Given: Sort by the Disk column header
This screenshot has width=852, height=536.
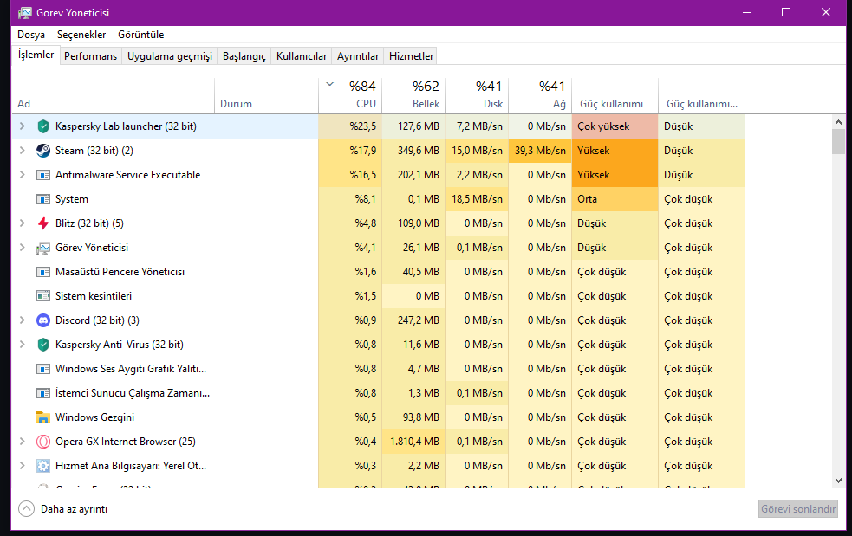Looking at the screenshot, I should 477,95.
